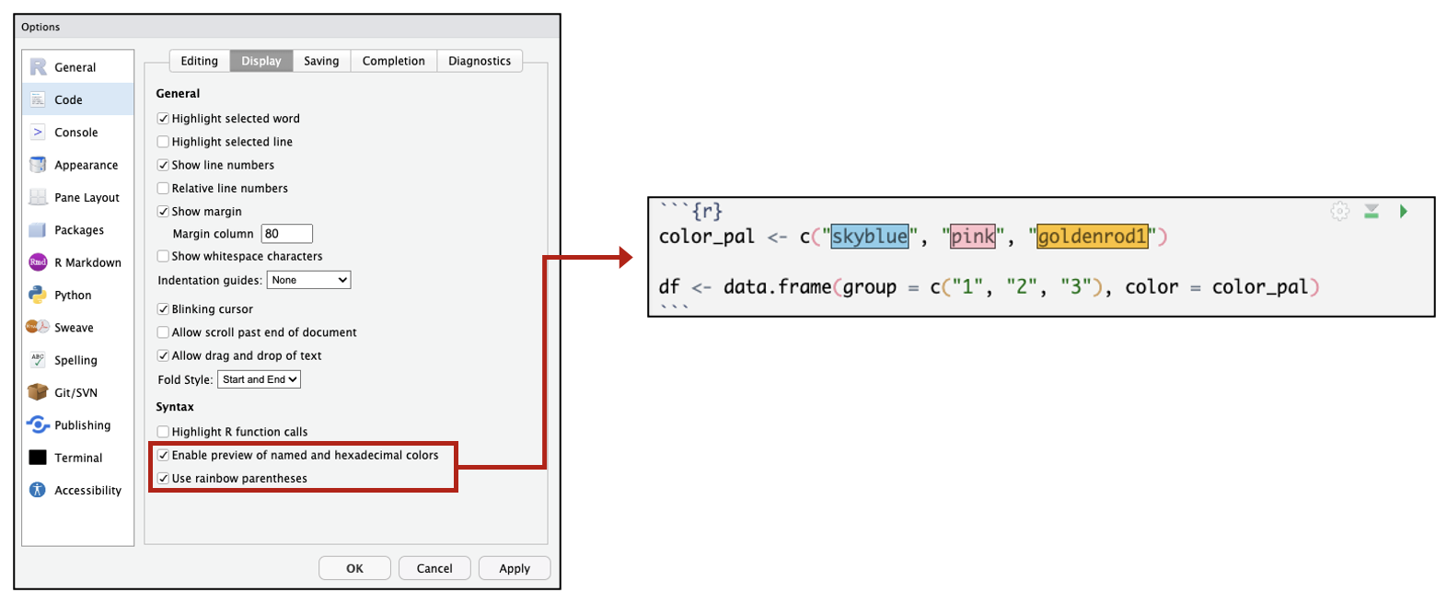
Task: Click the Margin column input field
Action: click(286, 234)
